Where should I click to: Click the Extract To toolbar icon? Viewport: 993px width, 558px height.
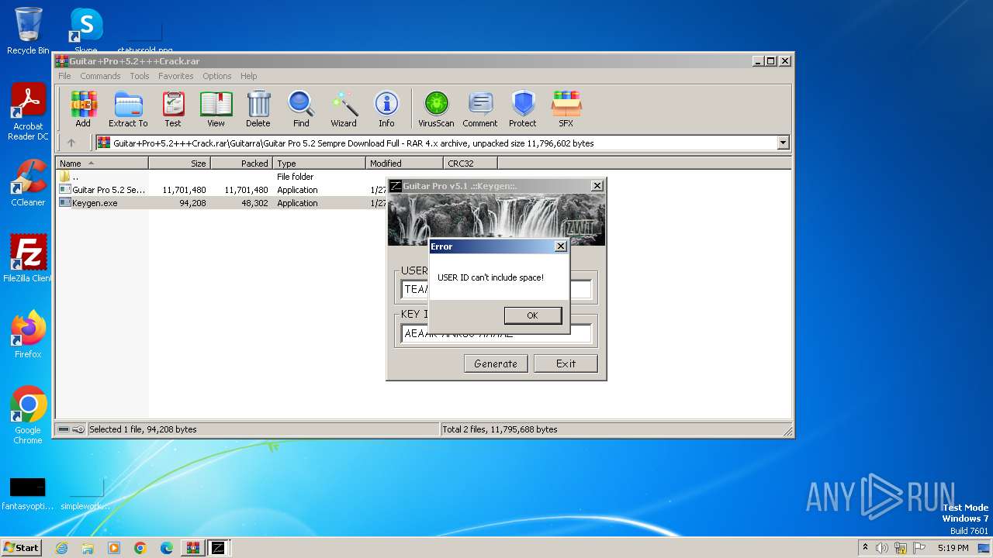tap(128, 109)
